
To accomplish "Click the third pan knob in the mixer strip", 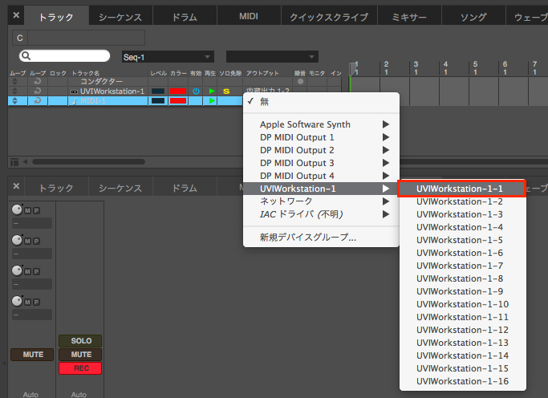I will tap(17, 270).
